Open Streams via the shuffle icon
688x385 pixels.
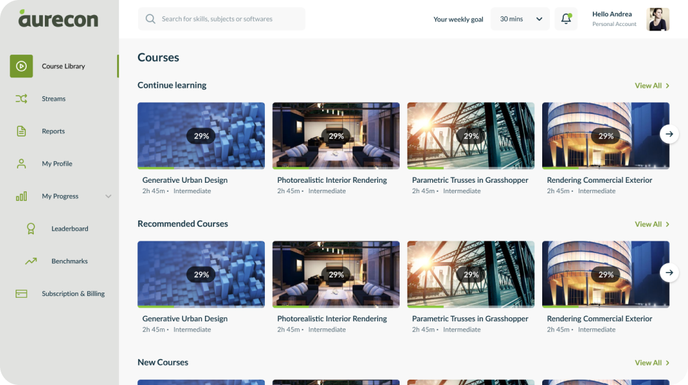(21, 99)
